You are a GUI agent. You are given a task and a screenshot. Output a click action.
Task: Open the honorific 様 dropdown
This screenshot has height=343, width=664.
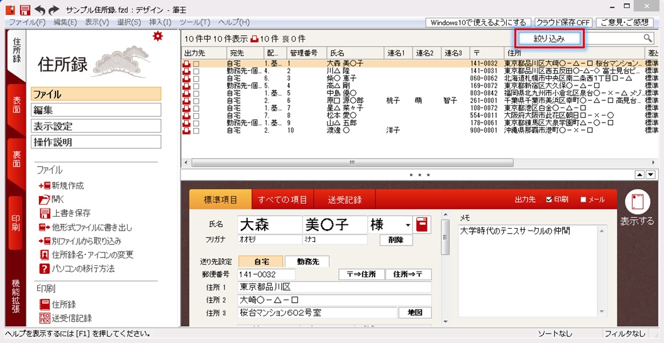407,224
